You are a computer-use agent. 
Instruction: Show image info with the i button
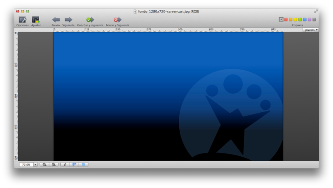coord(65,165)
